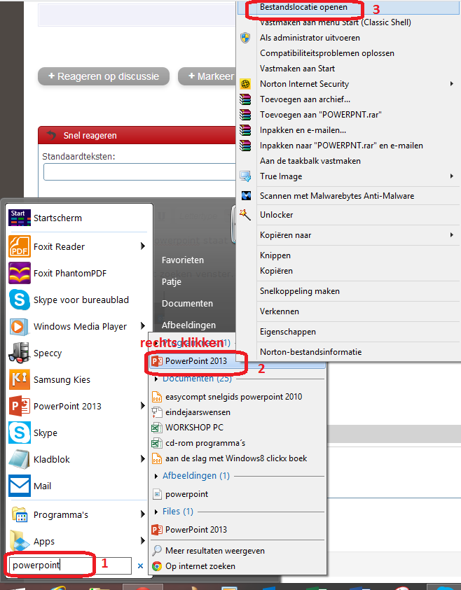Open Documenten in Start menu right pane
461x590 pixels.
pyautogui.click(x=187, y=303)
